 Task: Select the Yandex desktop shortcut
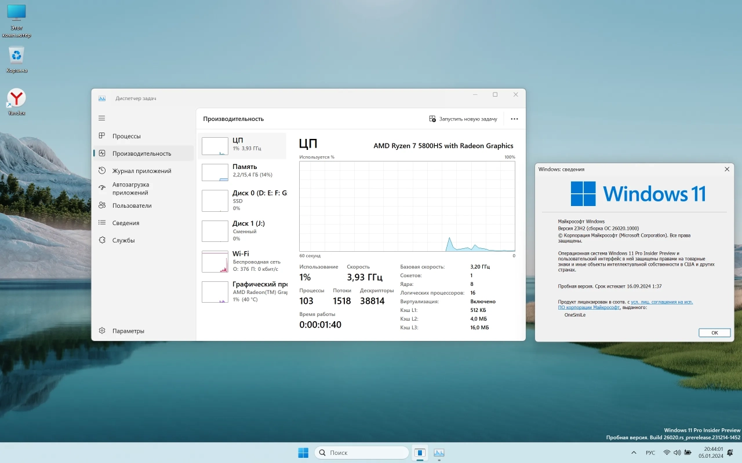(16, 102)
